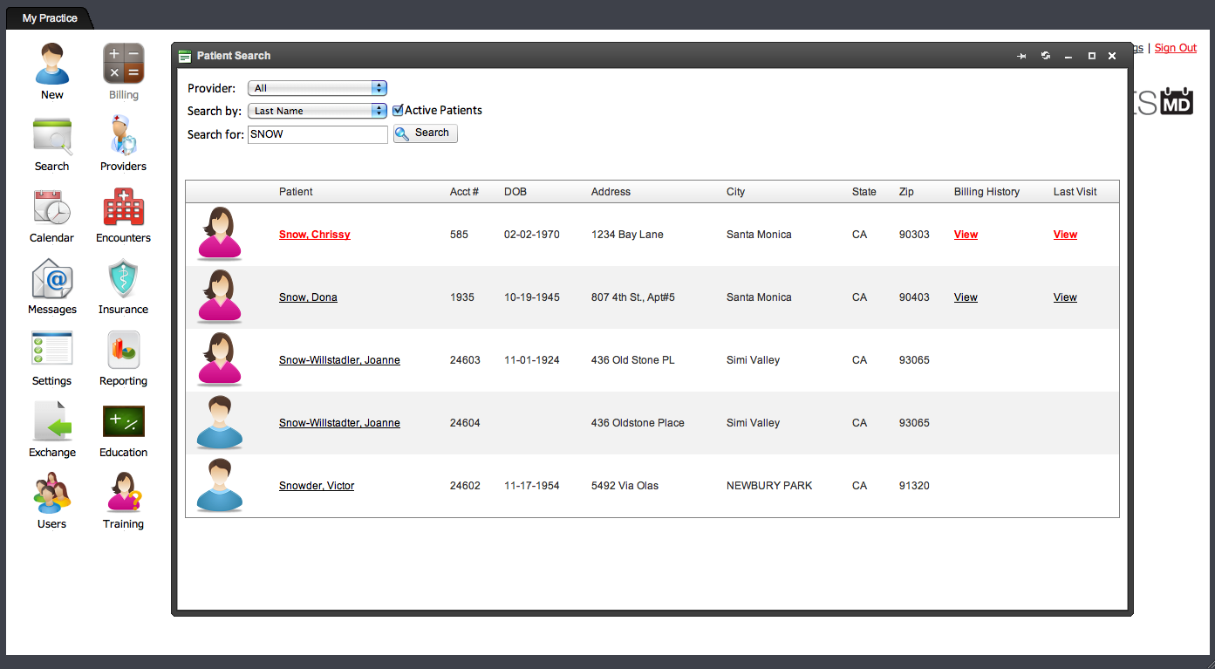
Task: Open the Education chalkboard icon
Action: click(x=123, y=422)
